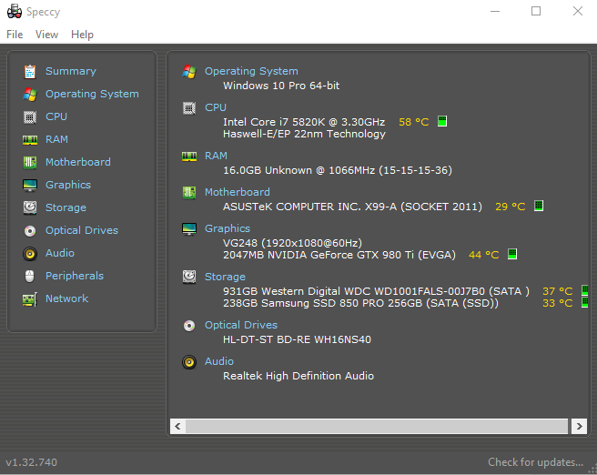Image resolution: width=597 pixels, height=475 pixels.
Task: Open the Operating System heading link in summary
Action: coord(251,71)
